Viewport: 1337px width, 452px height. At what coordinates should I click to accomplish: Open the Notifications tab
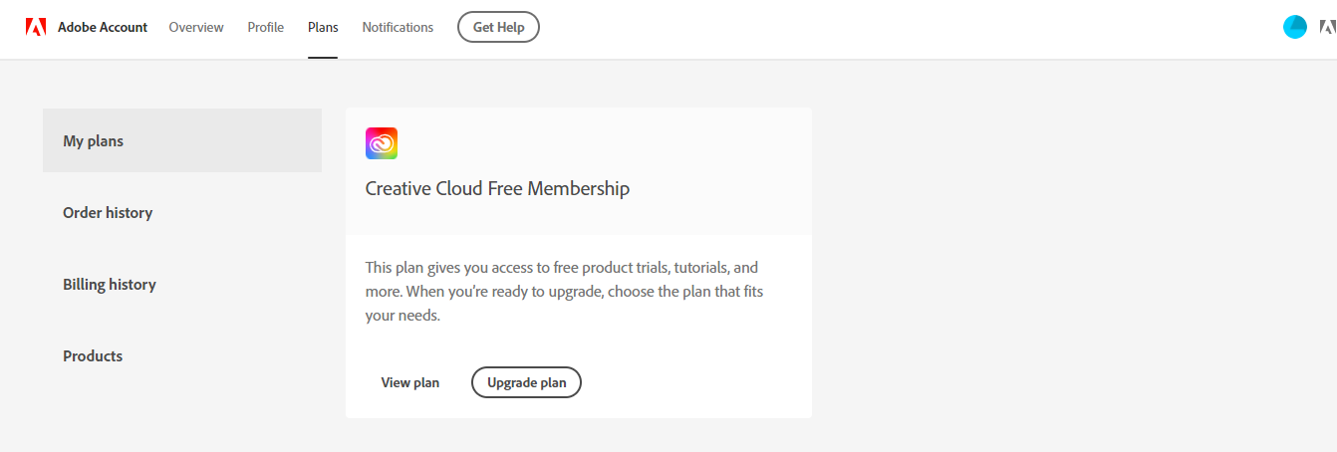pos(398,27)
